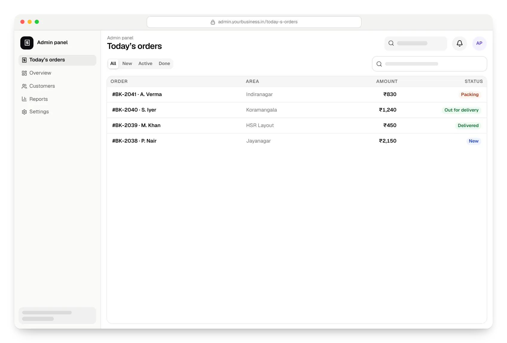507x343 pixels.
Task: Click the browser address bar URL
Action: [254, 22]
